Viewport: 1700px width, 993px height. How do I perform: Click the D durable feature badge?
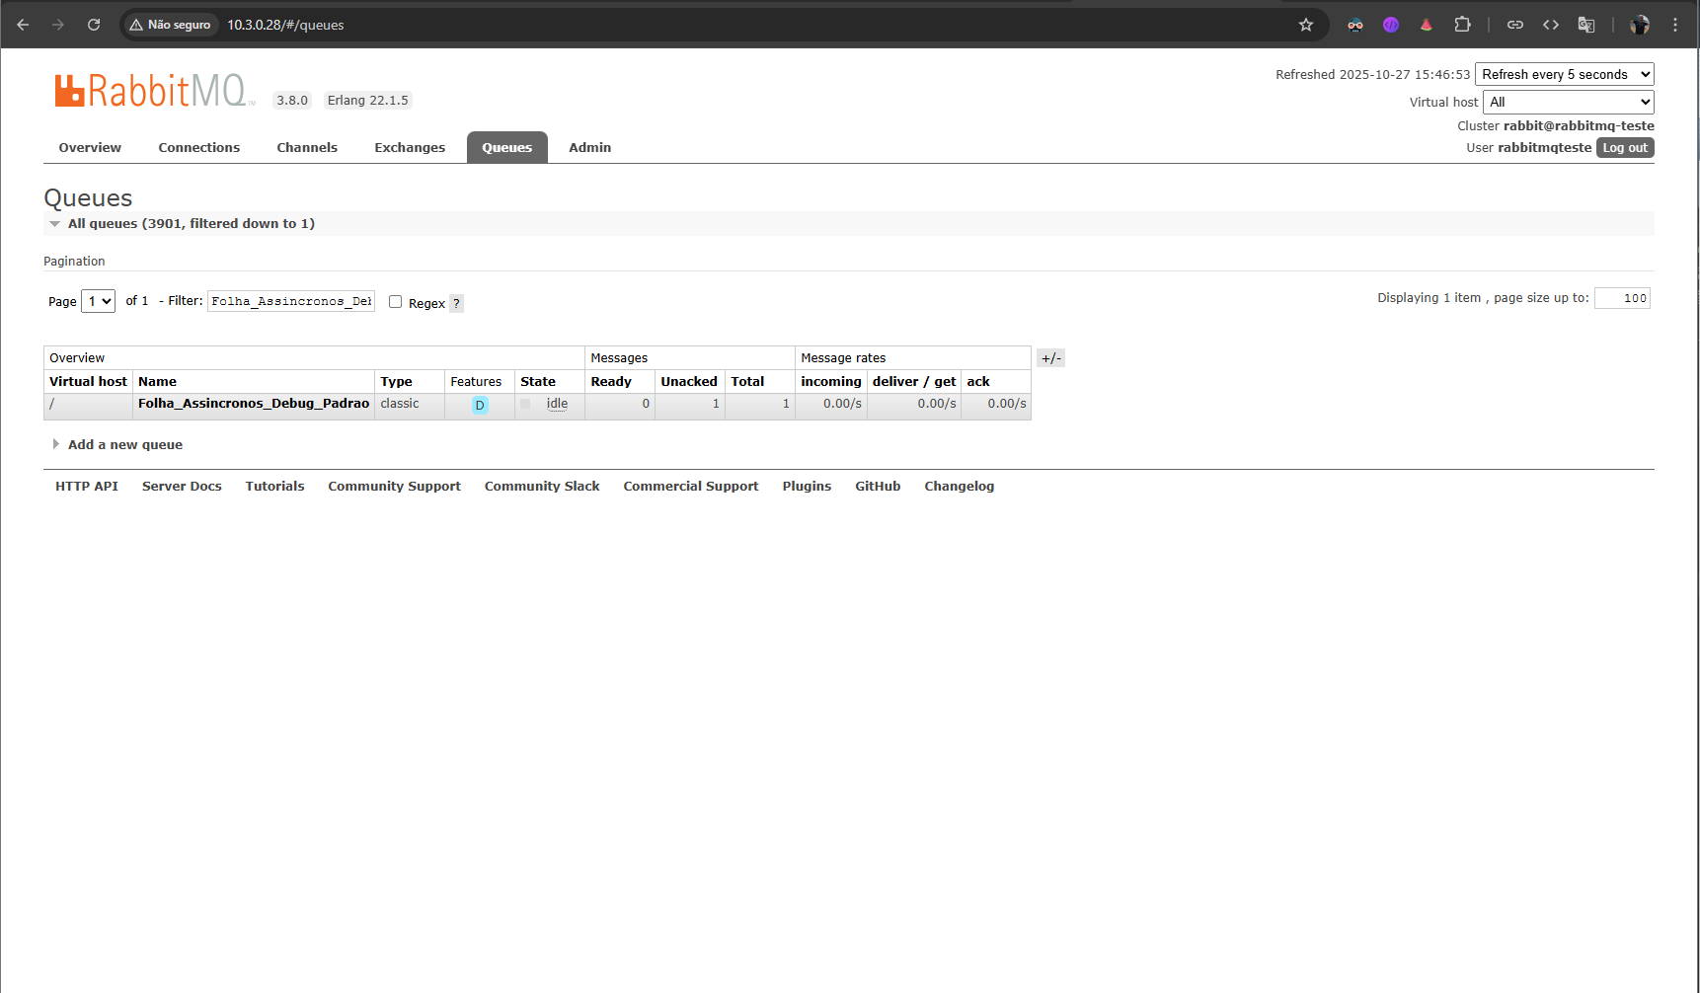480,405
